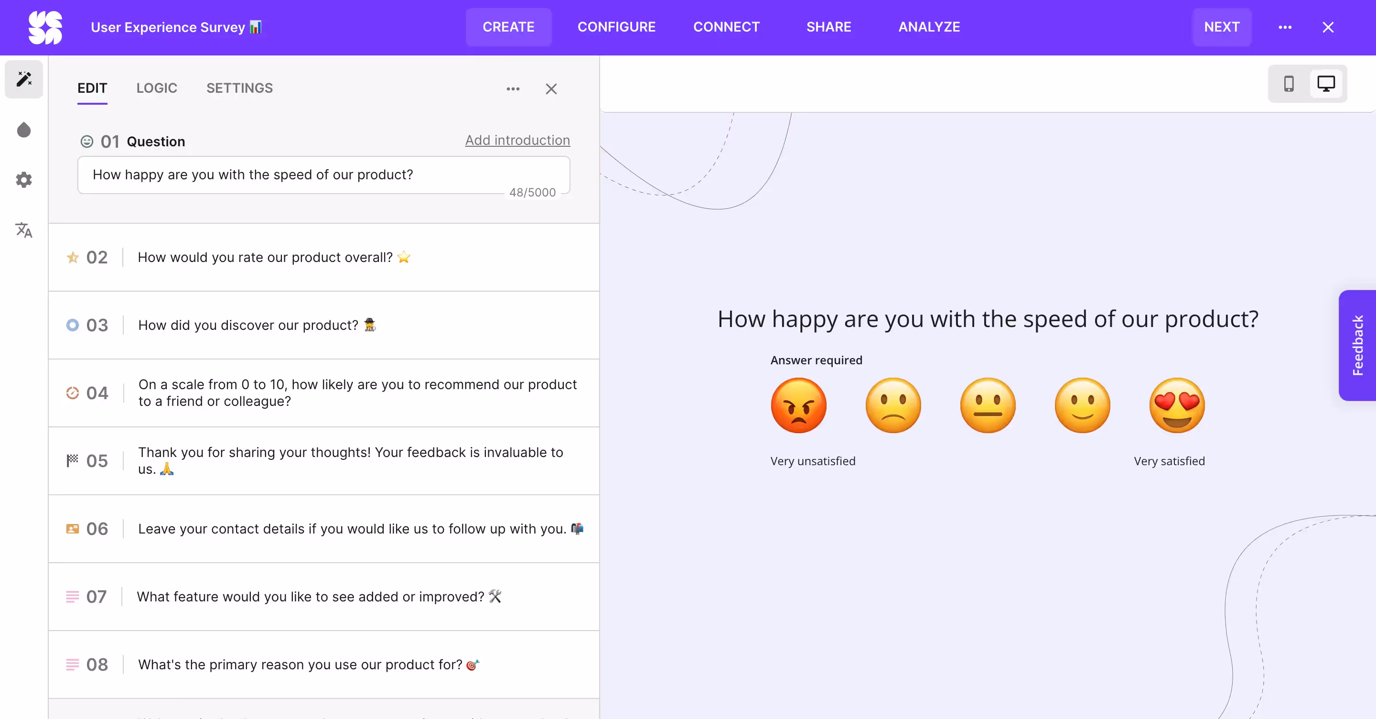
Task: Select item 05 Thank you message
Action: (324, 461)
